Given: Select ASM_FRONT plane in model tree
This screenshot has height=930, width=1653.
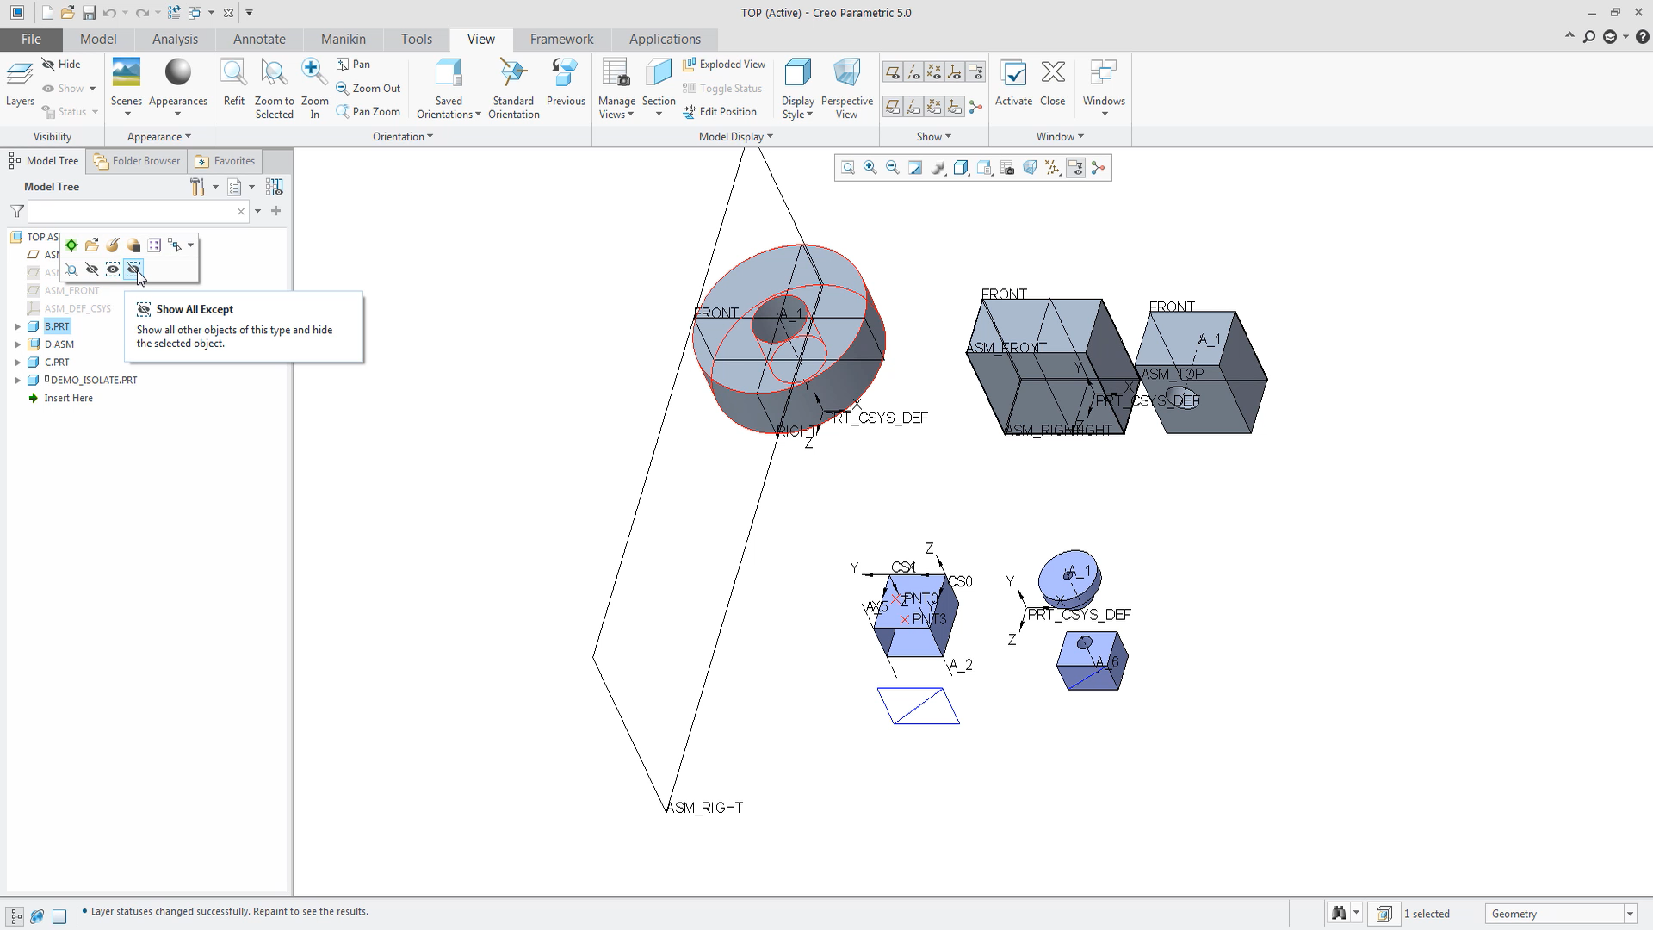Looking at the screenshot, I should 71,291.
